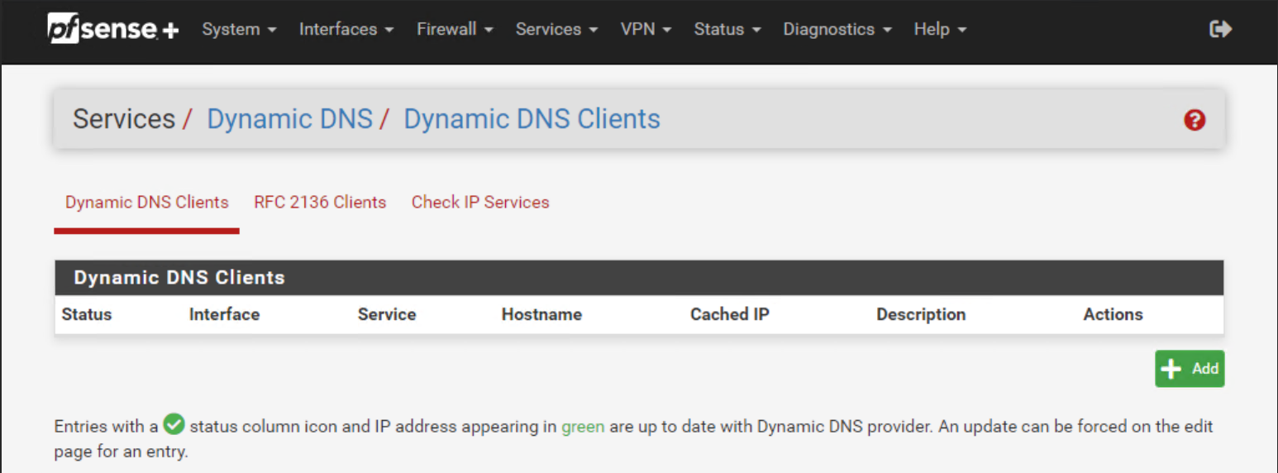Switch to the Check IP Services tab
Viewport: 1278px width, 473px height.
tap(480, 203)
